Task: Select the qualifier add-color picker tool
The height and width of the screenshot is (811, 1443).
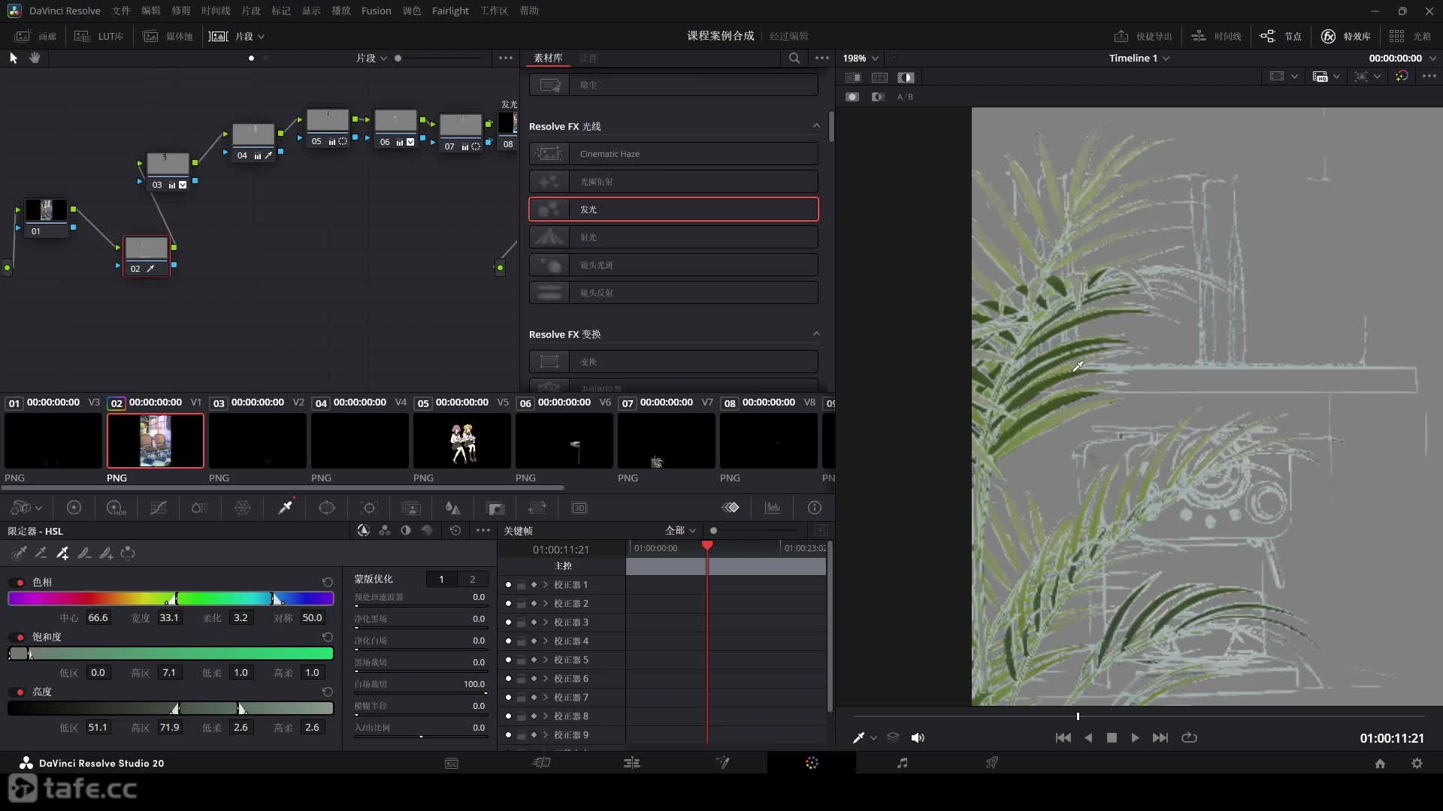Action: click(63, 554)
